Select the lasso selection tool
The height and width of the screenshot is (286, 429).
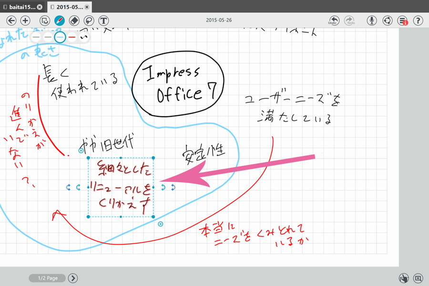coord(45,20)
